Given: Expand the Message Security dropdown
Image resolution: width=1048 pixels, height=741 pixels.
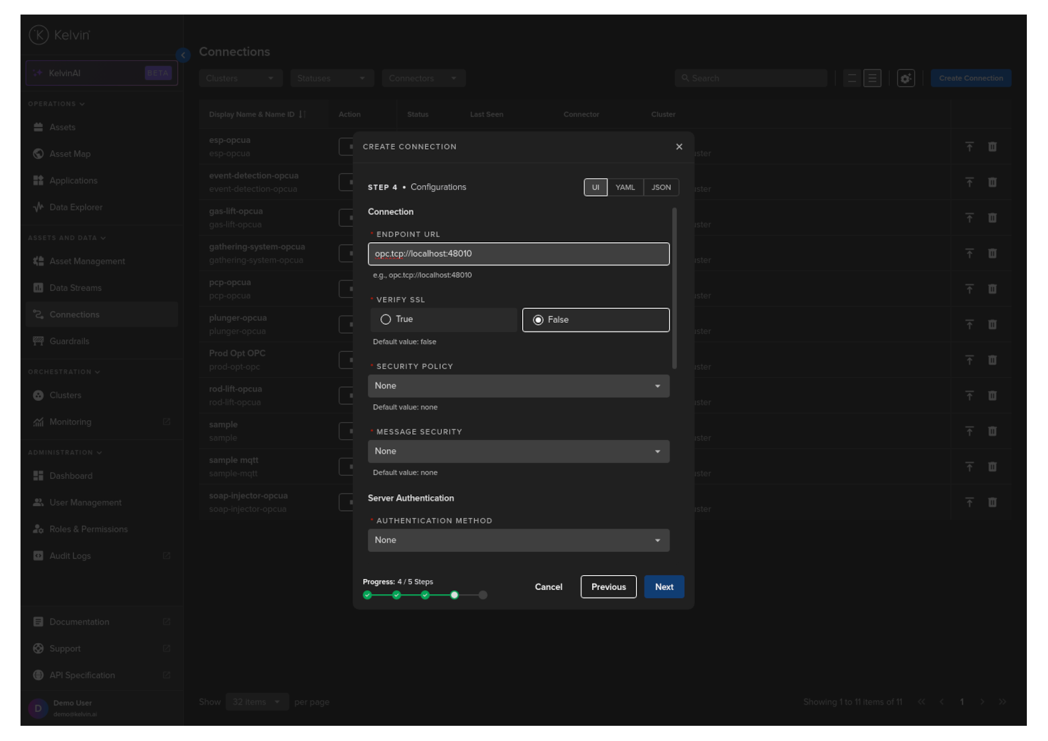Looking at the screenshot, I should [518, 451].
